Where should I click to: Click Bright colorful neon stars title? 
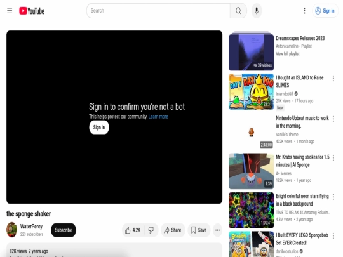coord(302,200)
